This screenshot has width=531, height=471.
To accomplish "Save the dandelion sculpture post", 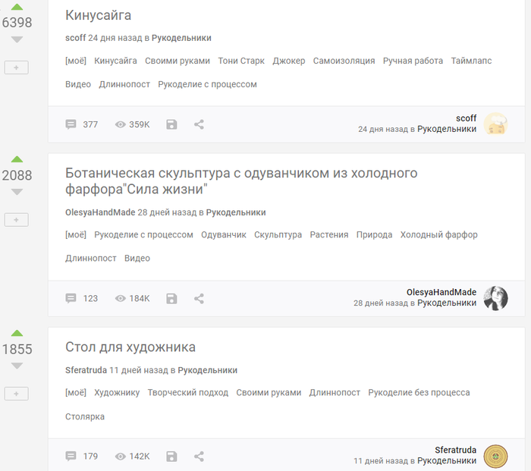I will (x=171, y=299).
